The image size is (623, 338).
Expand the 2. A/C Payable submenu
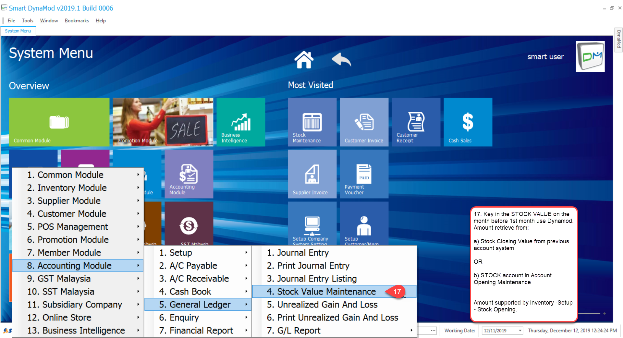point(198,265)
